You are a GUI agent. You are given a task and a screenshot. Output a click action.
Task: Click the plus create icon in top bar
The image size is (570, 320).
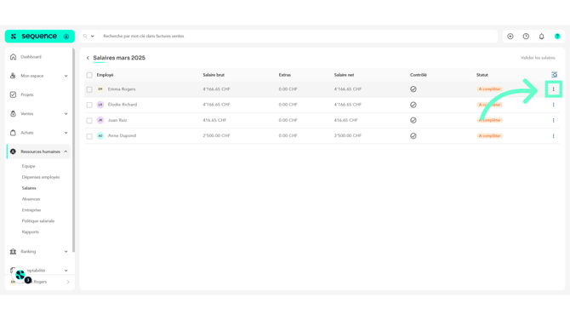click(x=510, y=36)
